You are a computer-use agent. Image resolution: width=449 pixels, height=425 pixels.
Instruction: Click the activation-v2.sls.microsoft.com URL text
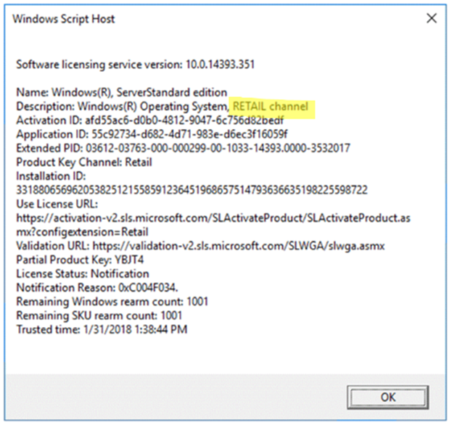pyautogui.click(x=213, y=218)
